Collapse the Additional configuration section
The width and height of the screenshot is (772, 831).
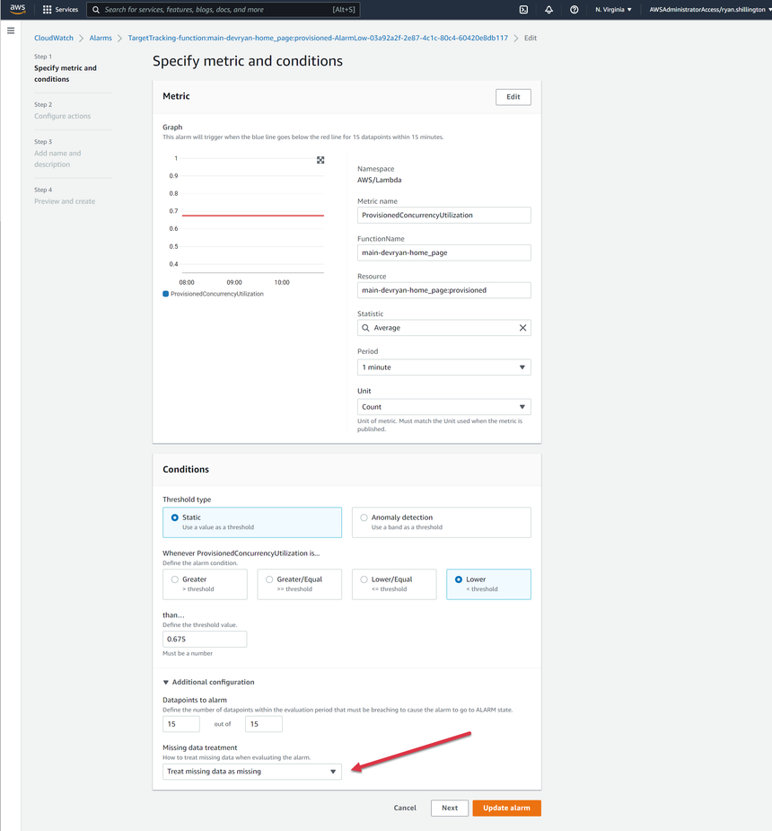[x=166, y=683]
